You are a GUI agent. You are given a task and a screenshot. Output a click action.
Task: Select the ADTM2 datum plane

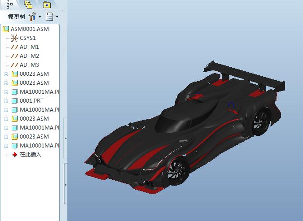pos(29,56)
